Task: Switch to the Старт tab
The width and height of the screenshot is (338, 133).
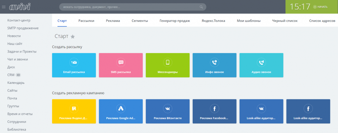Action: pos(62,21)
